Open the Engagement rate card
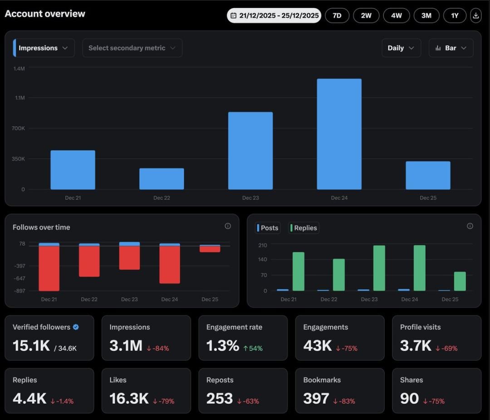490x420 pixels. [243, 338]
